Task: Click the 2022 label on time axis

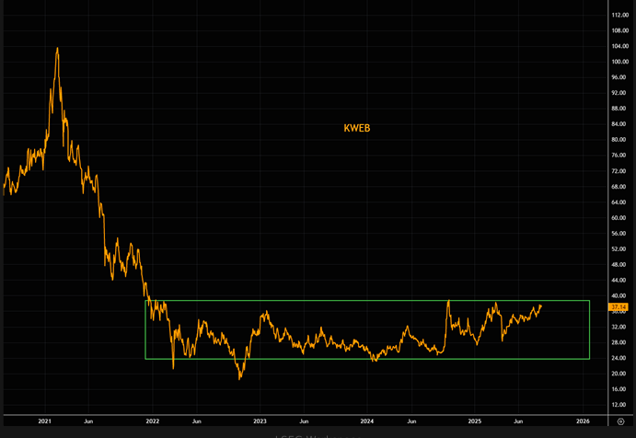Action: tap(153, 421)
